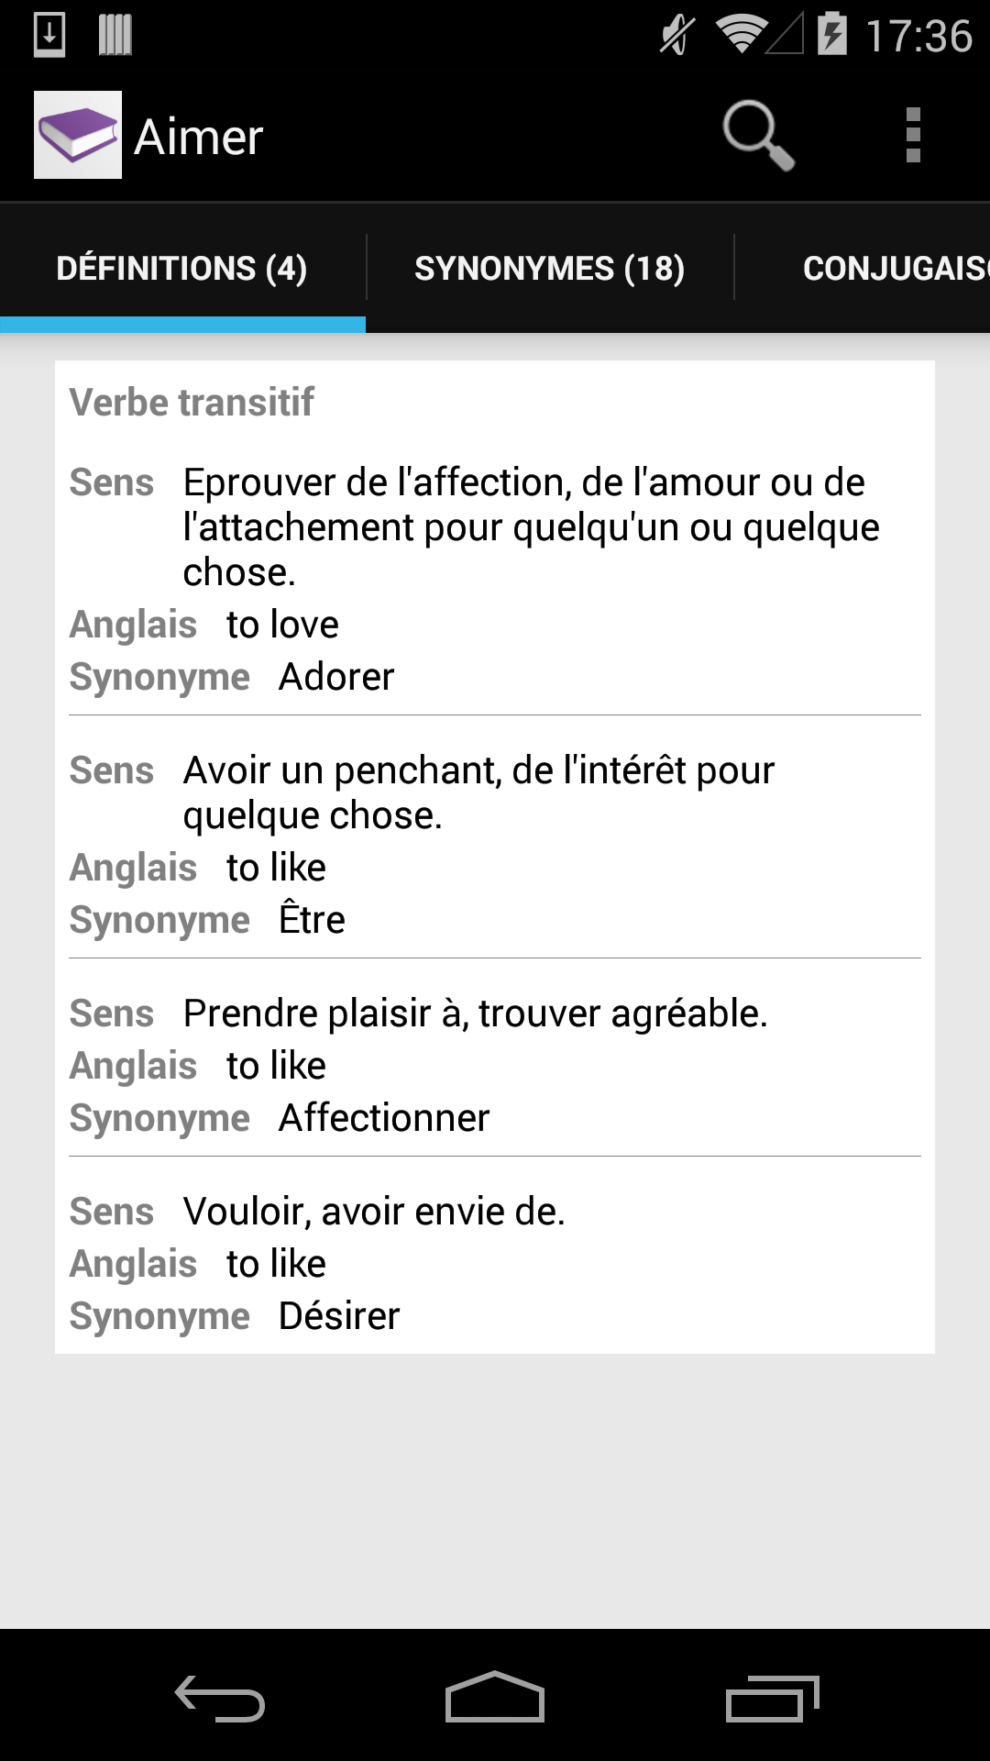
Task: Open the search magnifier icon
Action: coord(757,135)
